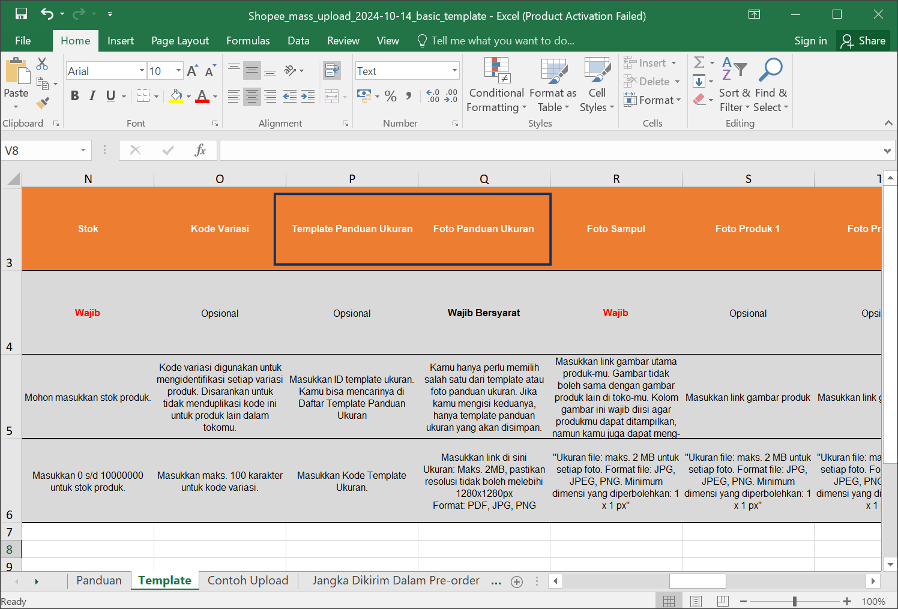Click the Share button

click(x=863, y=40)
